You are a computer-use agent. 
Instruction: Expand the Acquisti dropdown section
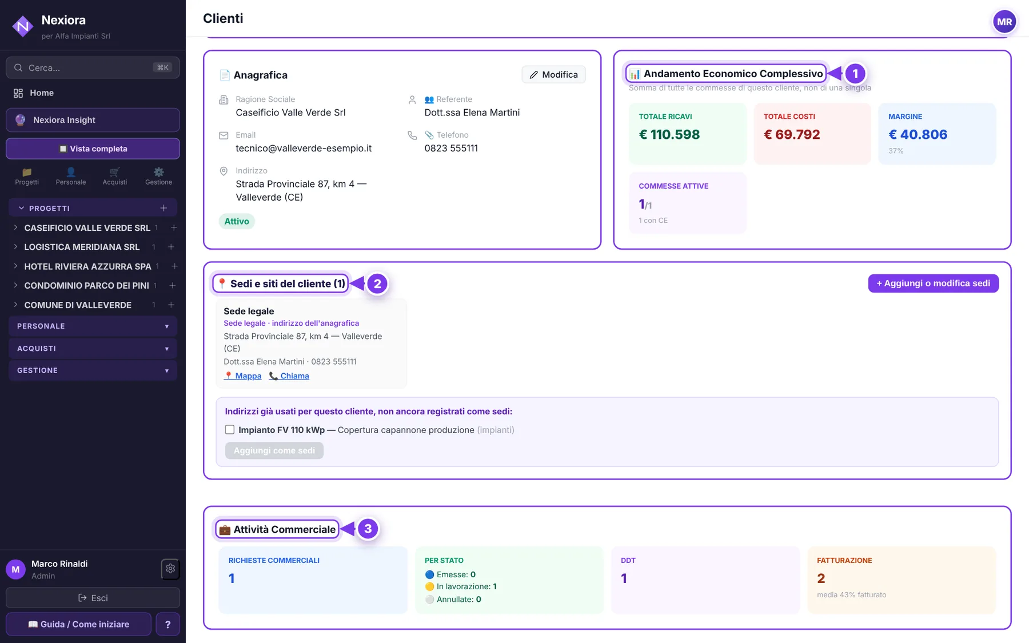[x=93, y=348]
